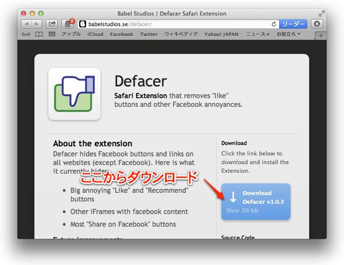Screen dimensions: 344x265
Task: Reload the page with the refresh icon
Action: click(x=273, y=24)
